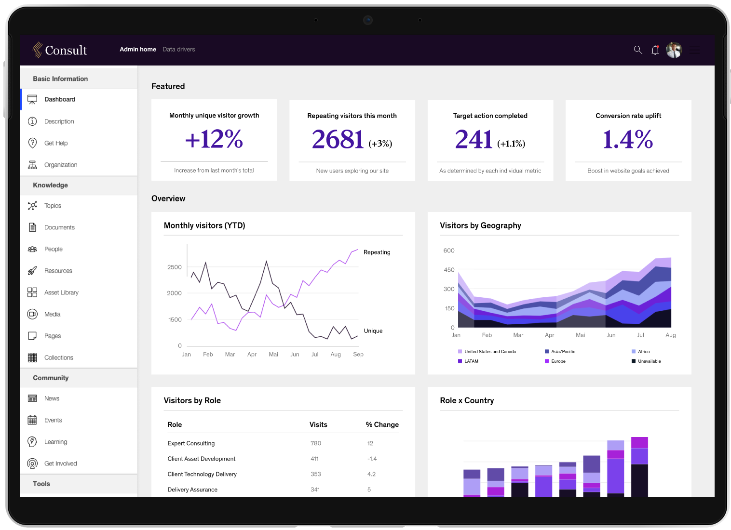Viewport: 731px width, 530px height.
Task: Collapse the Community section header
Action: 79,378
